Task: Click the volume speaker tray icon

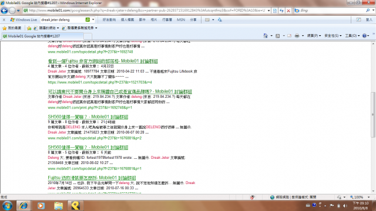Action: click(x=345, y=206)
